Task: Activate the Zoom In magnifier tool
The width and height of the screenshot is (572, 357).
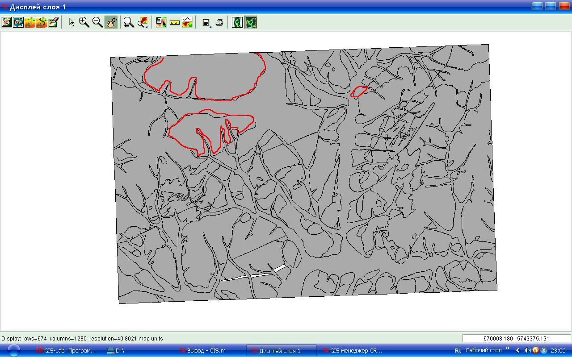Action: point(84,22)
